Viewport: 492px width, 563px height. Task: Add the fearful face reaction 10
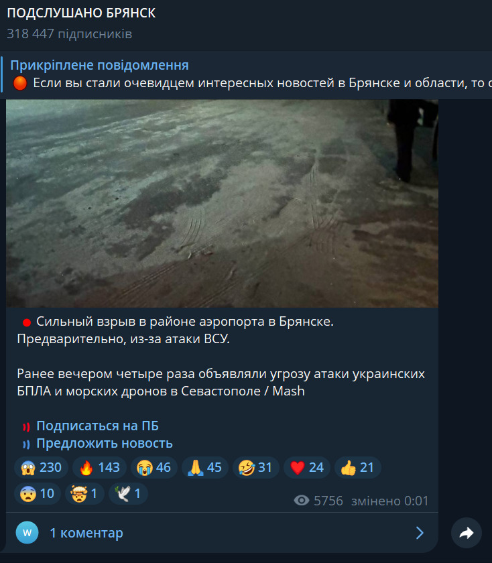(38, 494)
